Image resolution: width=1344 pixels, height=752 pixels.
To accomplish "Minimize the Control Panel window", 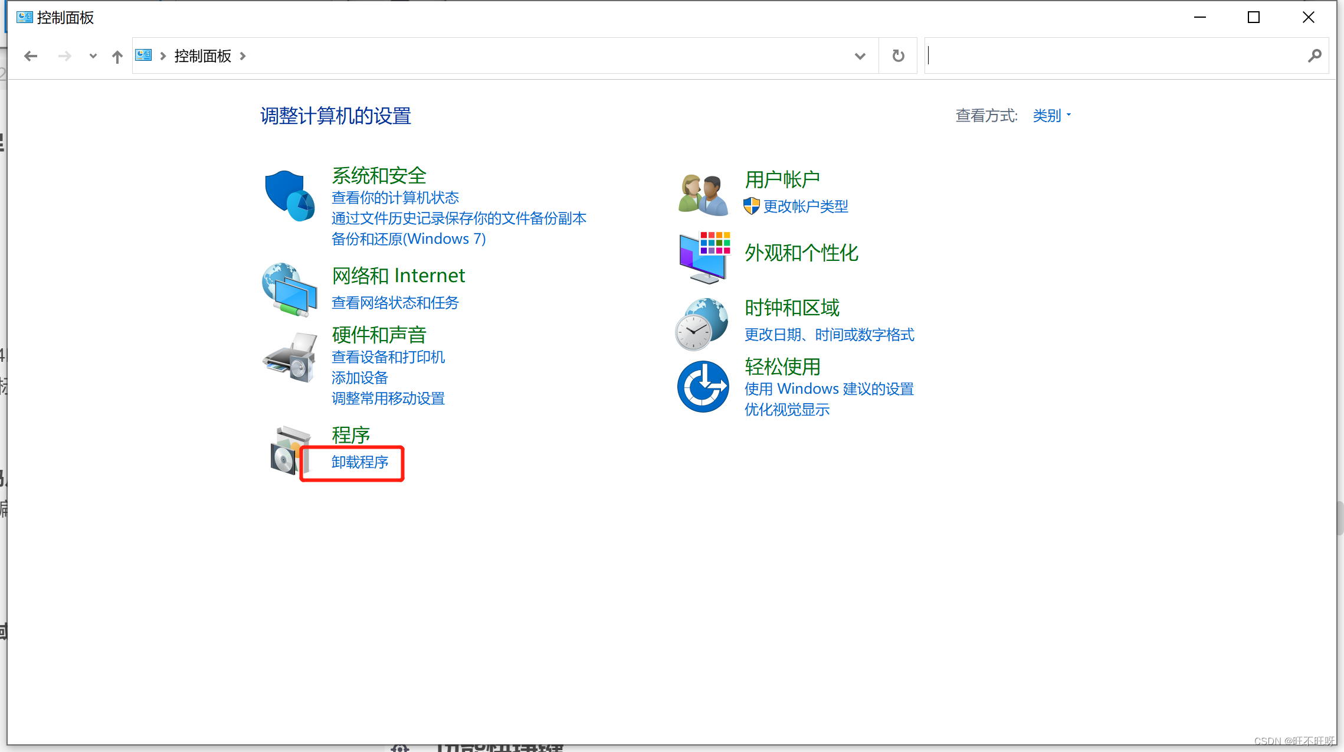I will coord(1200,17).
